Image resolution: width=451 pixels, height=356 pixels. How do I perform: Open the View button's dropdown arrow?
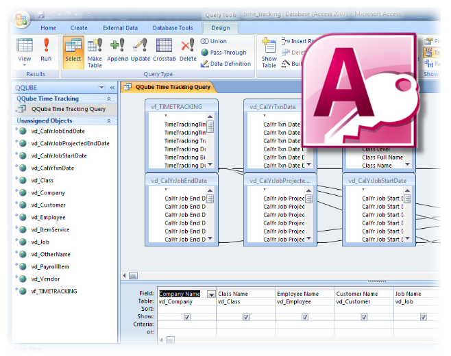(x=25, y=65)
